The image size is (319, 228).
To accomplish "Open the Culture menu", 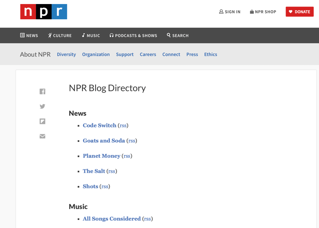I will [60, 35].
